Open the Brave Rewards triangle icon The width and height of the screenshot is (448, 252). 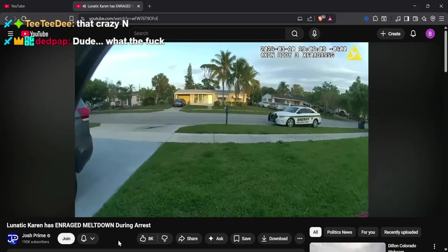coord(330,19)
